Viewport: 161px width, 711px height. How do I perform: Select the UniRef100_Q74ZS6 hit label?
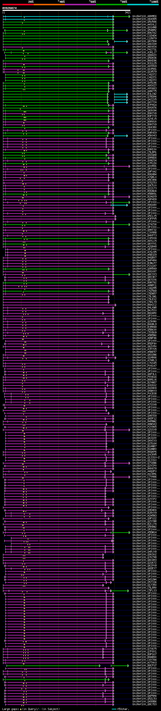point(144,224)
